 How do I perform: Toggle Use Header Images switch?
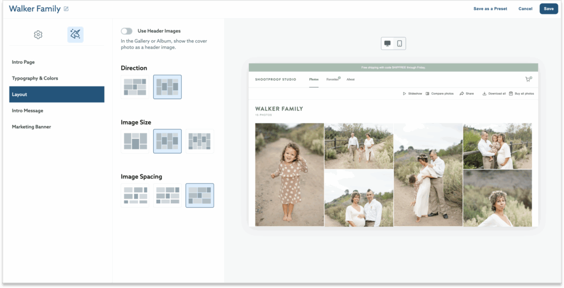(x=127, y=31)
